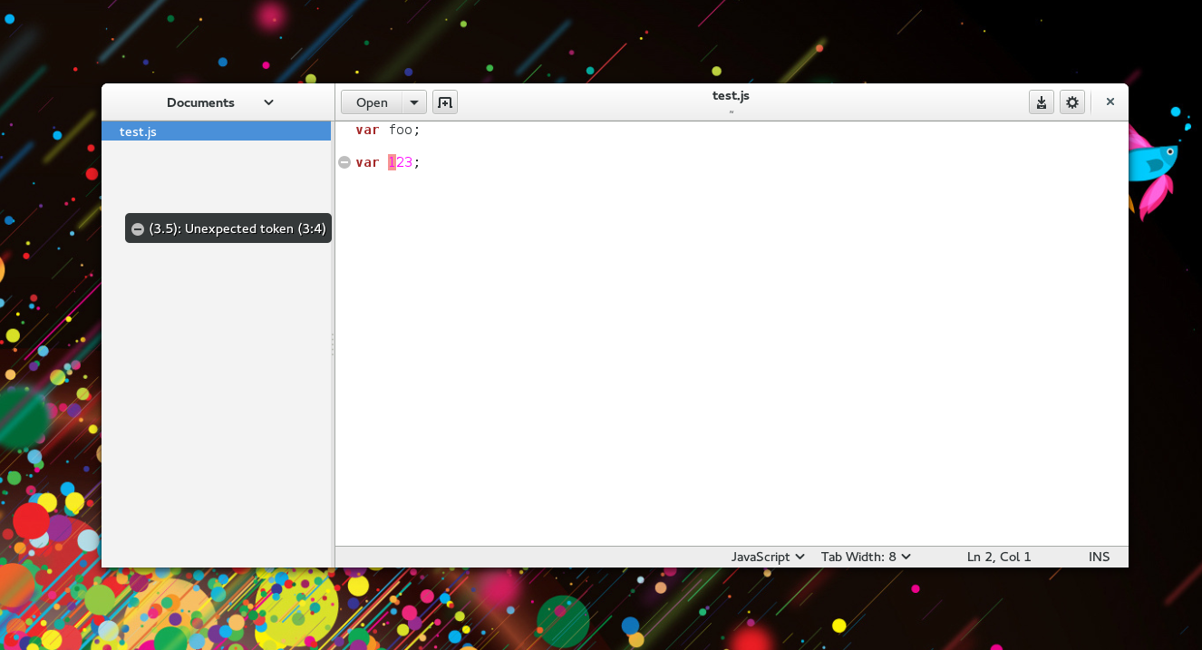Click the test.js title in the header bar
The width and height of the screenshot is (1202, 650).
731,95
